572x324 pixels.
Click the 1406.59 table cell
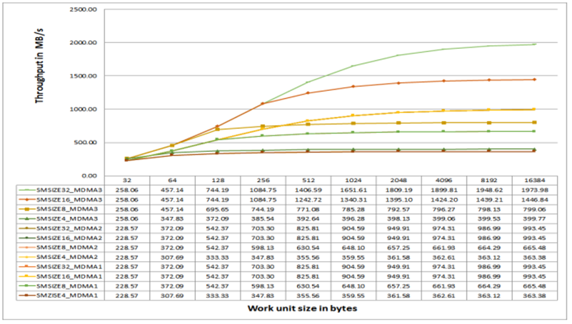pyautogui.click(x=308, y=190)
